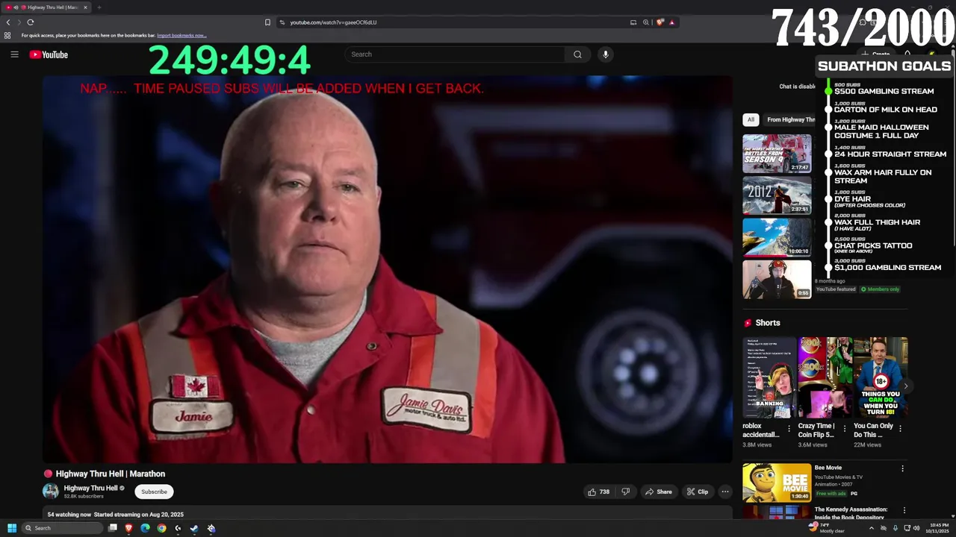This screenshot has height=537, width=956.
Task: Open the Highway Thru Hell channel name link
Action: click(x=91, y=488)
